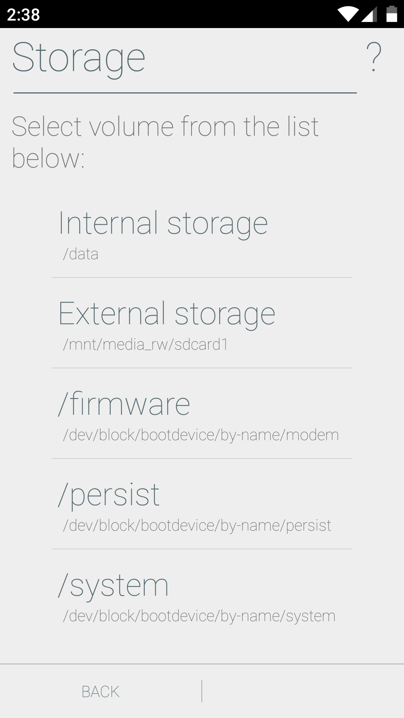404x718 pixels.
Task: Select the /firmware volume entry
Action: click(124, 404)
